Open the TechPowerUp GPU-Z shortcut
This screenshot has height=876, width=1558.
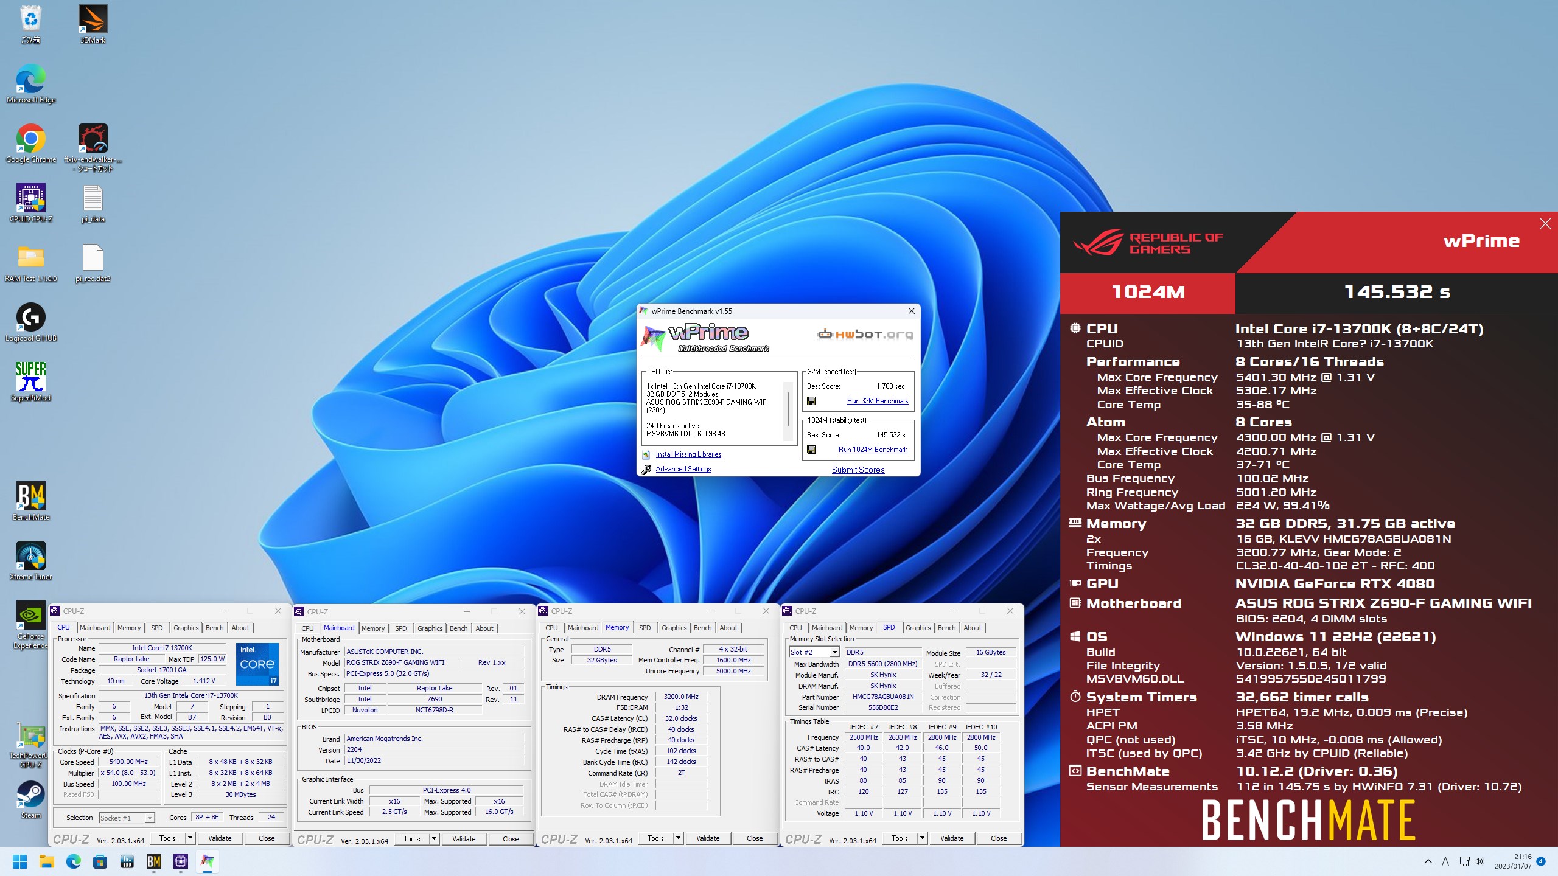click(x=30, y=744)
